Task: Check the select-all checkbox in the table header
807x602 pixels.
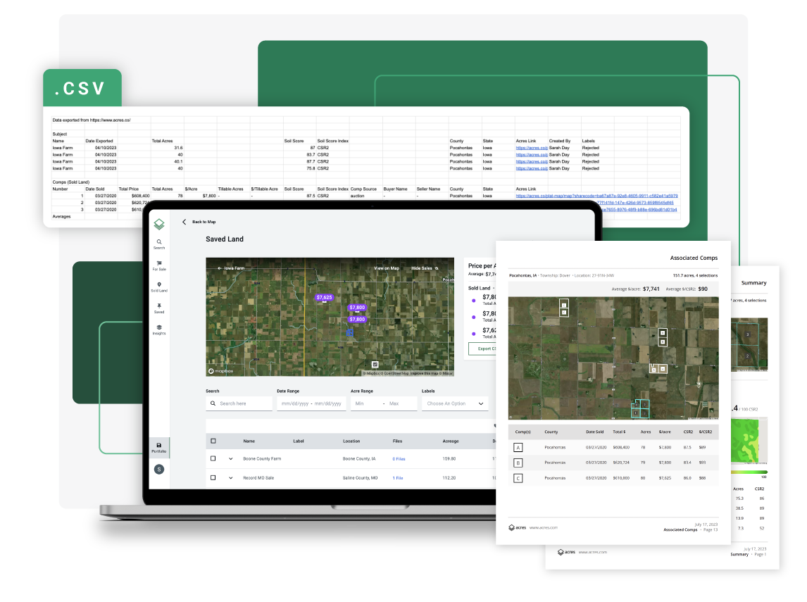Action: [x=213, y=441]
